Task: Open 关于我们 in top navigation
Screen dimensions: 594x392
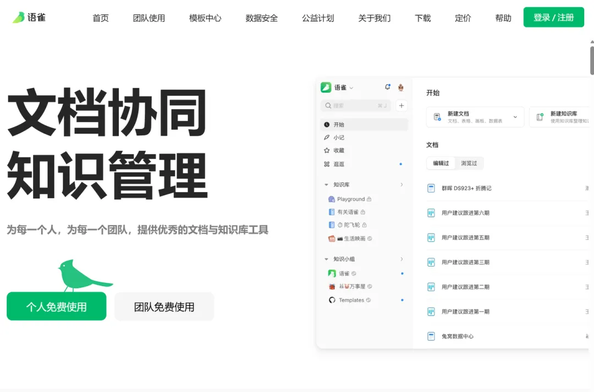Action: pos(375,18)
